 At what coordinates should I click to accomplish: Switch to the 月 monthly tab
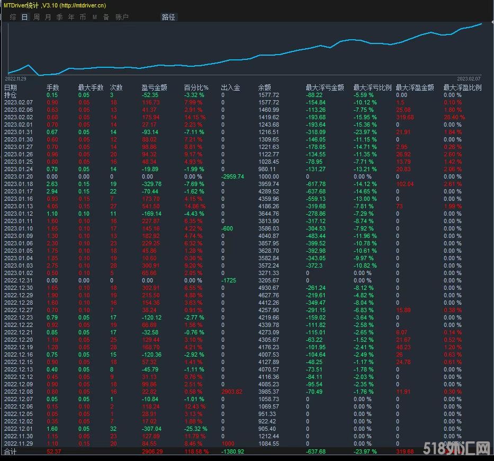click(x=48, y=17)
